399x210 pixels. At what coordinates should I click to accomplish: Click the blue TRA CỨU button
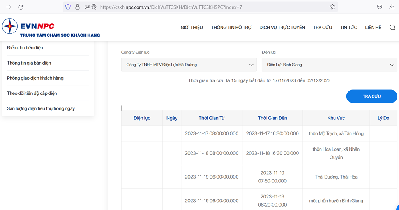pos(372,96)
